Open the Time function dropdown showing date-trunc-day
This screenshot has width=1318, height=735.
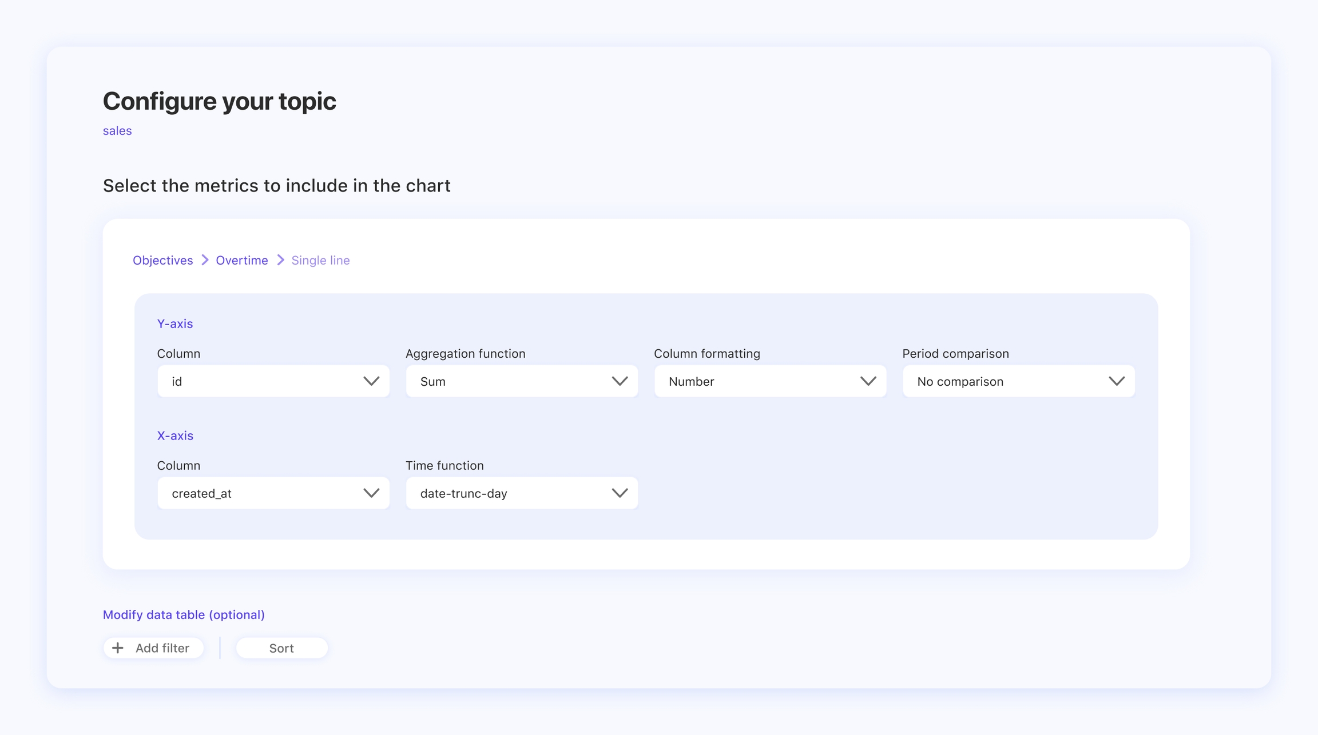click(522, 493)
